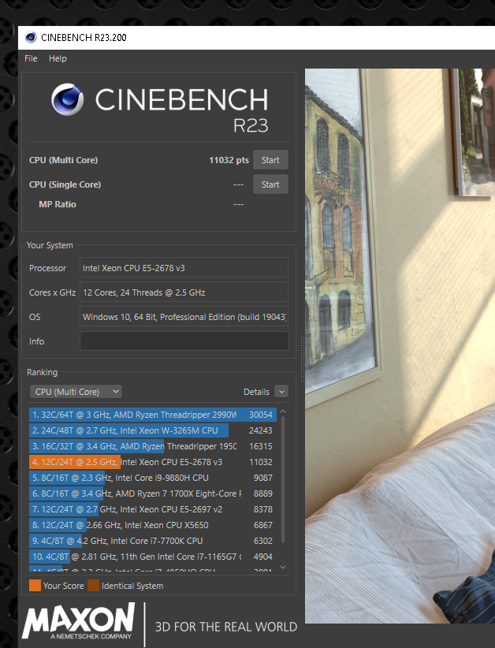The height and width of the screenshot is (648, 495).
Task: Select ranking row Intel Core i7-7700K CPU
Action: point(153,541)
